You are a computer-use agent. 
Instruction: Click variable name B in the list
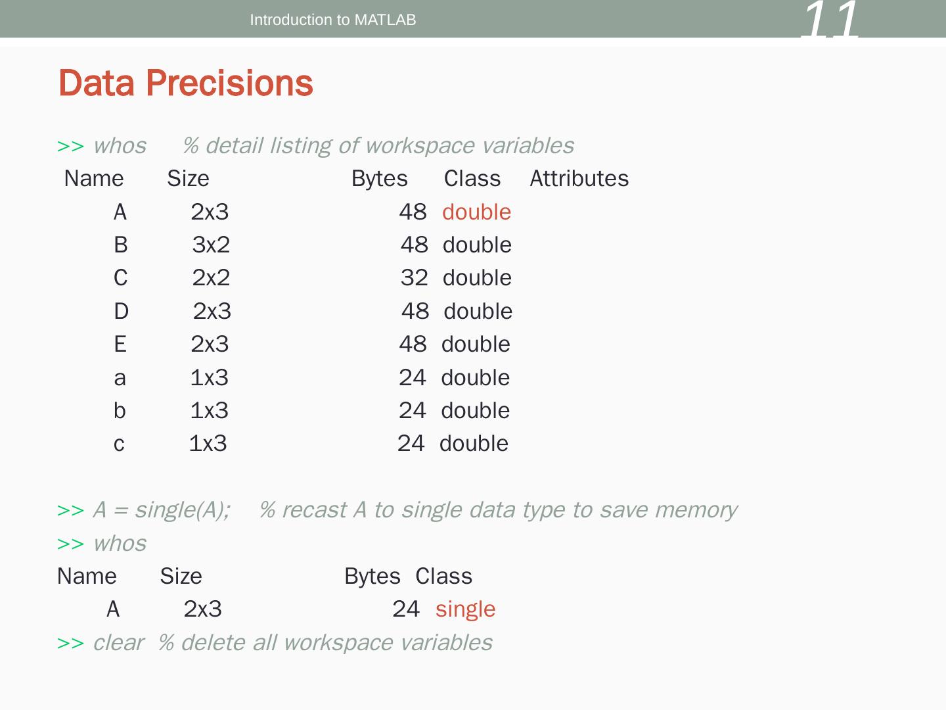[x=120, y=245]
